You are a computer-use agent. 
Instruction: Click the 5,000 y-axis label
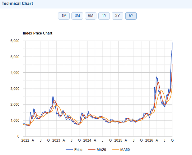click(x=15, y=57)
